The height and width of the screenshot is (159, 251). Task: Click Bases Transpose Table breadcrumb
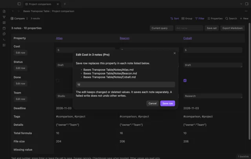pyautogui.click(x=36, y=11)
